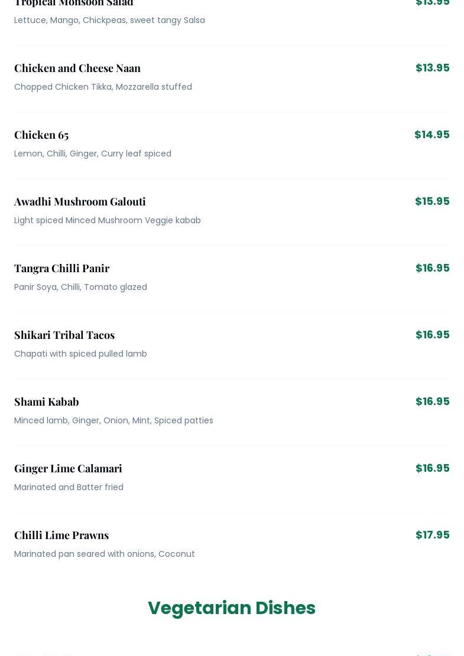Open the Chicken 65 menu item
This screenshot has height=656, width=464.
(x=41, y=135)
